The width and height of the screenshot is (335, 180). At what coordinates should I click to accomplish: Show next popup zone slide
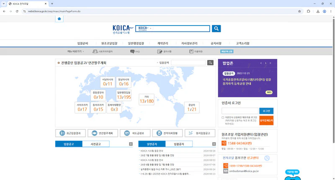coord(265,63)
